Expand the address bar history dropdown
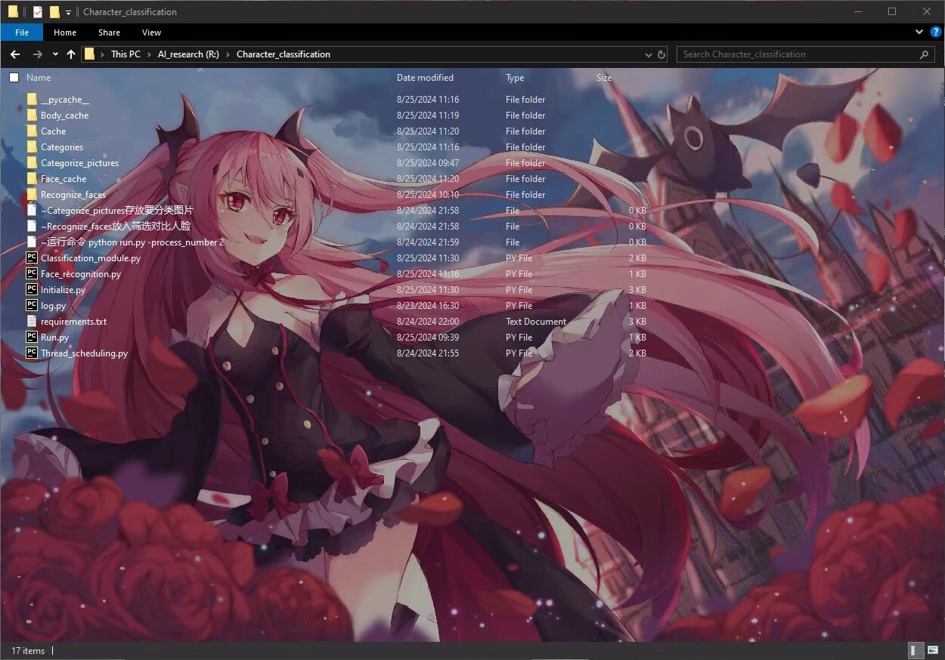Image resolution: width=945 pixels, height=660 pixels. (648, 54)
